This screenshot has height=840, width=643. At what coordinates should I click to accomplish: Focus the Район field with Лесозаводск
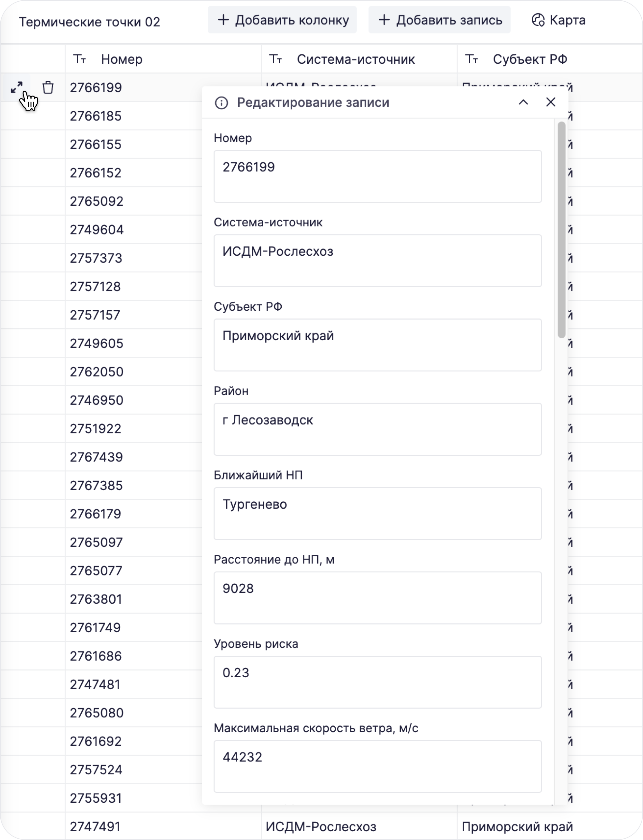coord(377,429)
